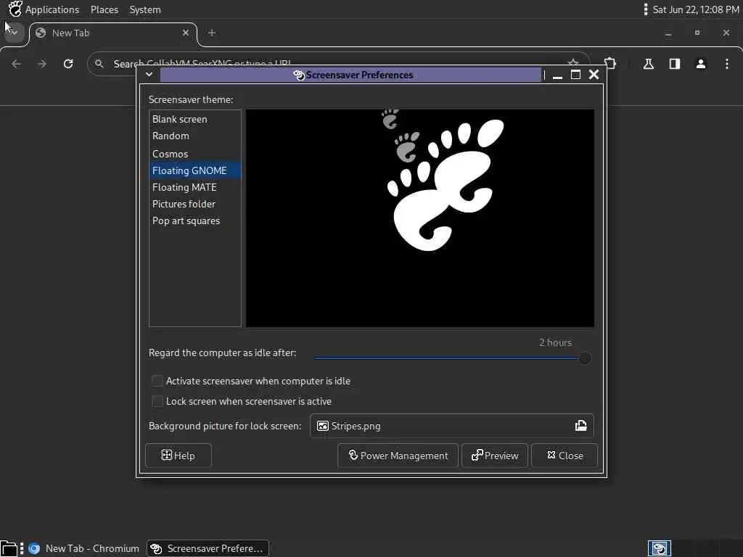Click the Preview button

click(495, 455)
